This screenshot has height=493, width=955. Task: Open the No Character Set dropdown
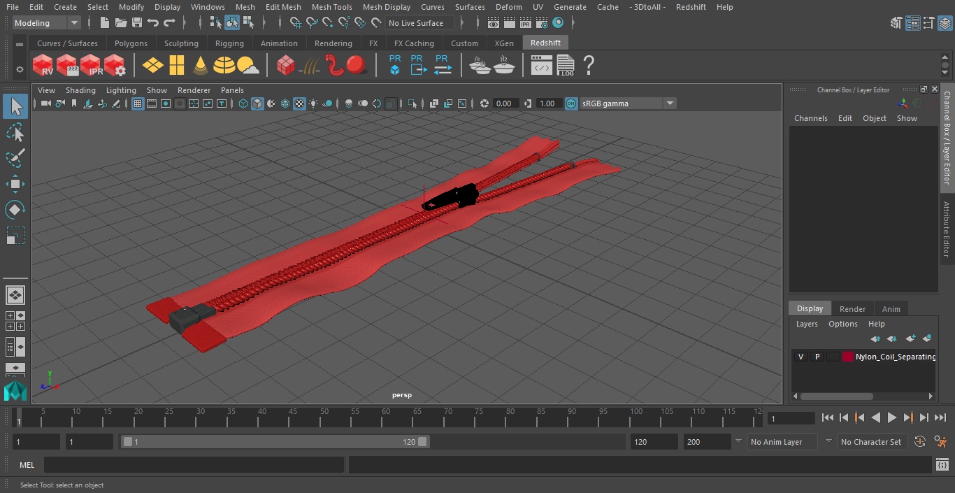872,442
